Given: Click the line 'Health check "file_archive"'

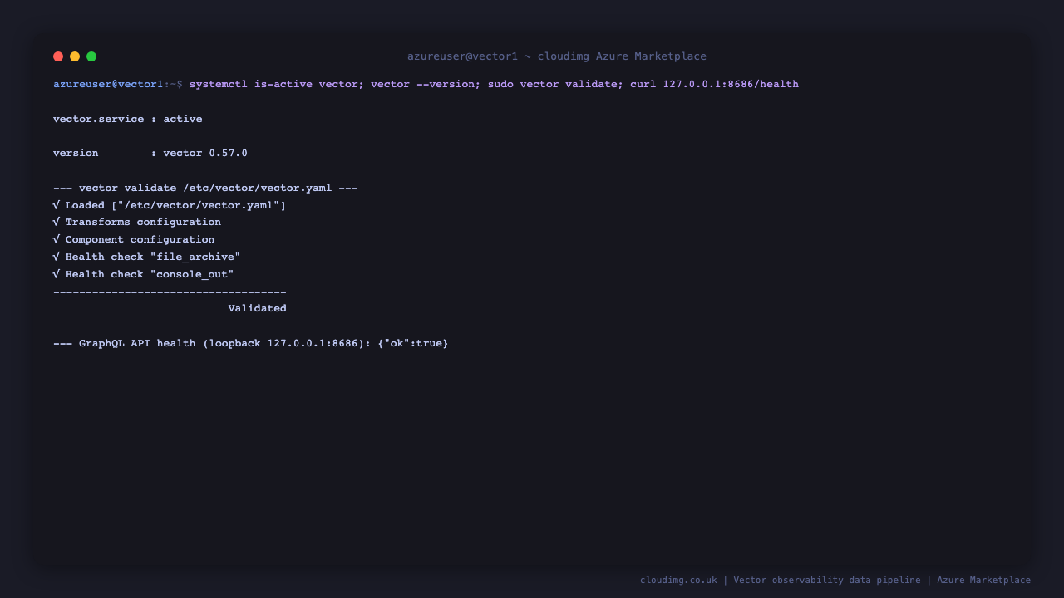Looking at the screenshot, I should 147,257.
